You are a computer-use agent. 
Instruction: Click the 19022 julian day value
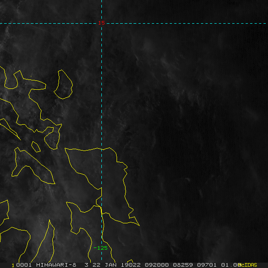pos(131,265)
